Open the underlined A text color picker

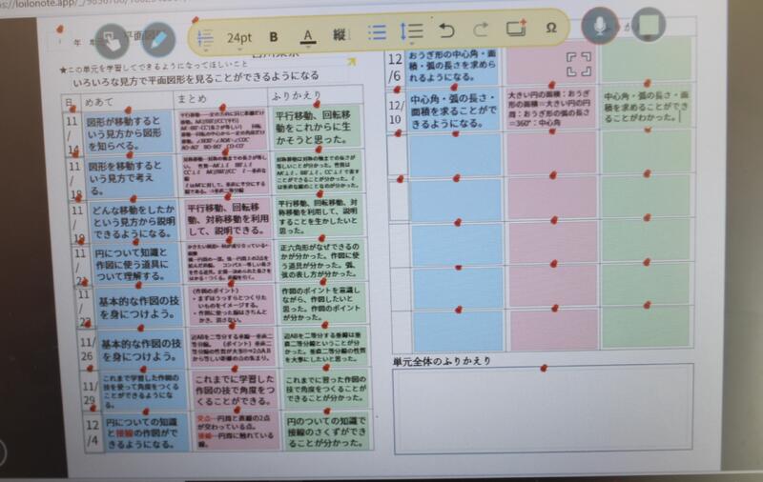(307, 36)
